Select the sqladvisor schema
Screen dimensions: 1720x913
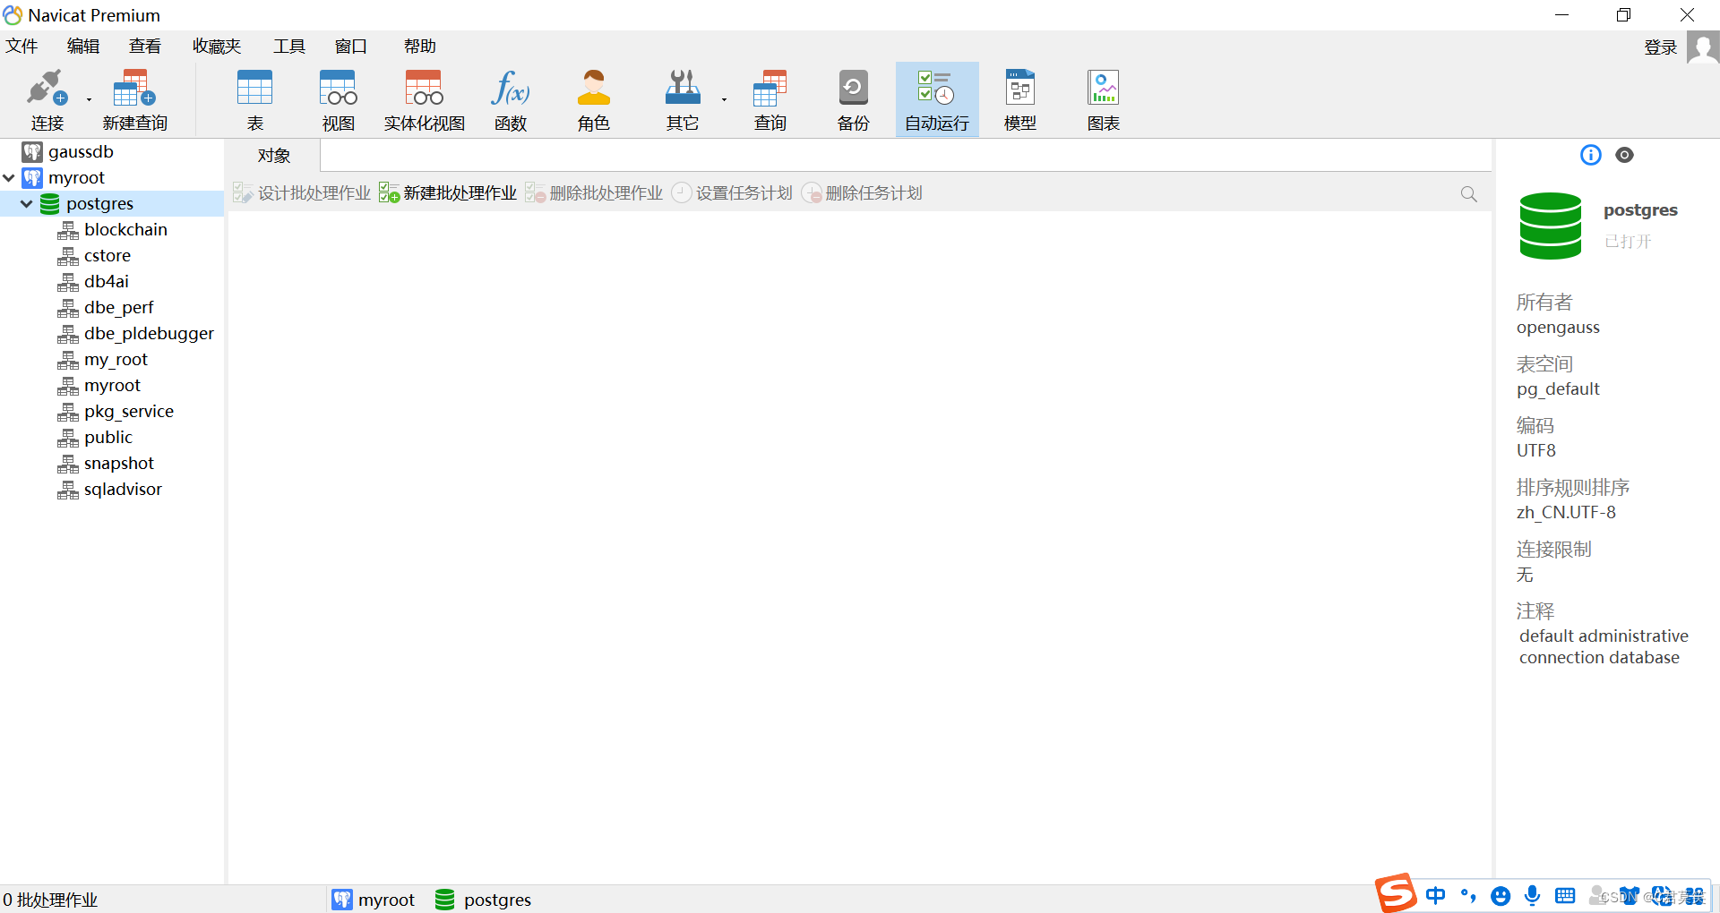[123, 489]
